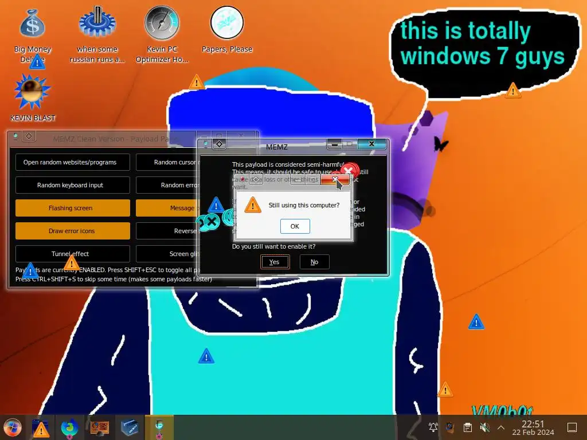This screenshot has width=587, height=440.
Task: Toggle the Reverse payload button
Action: coord(167,231)
